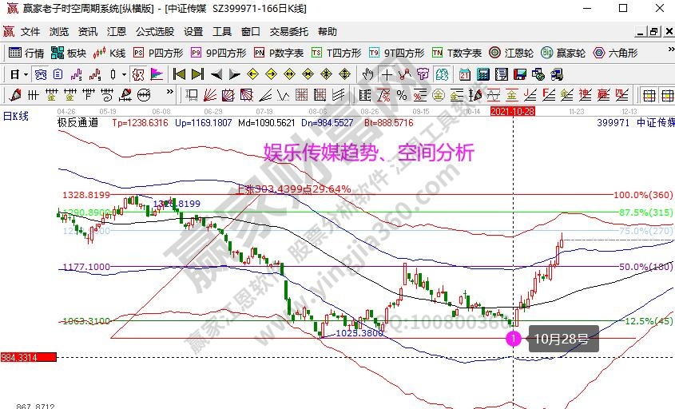Screen dimensions: 675x409
Task: Select the hand pan tool
Action: click(367, 75)
